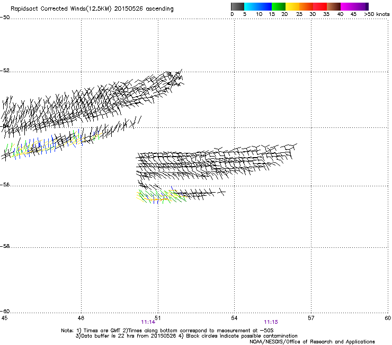The width and height of the screenshot is (392, 345).
Task: Click the '>50 knots' legend label
Action: point(377,14)
